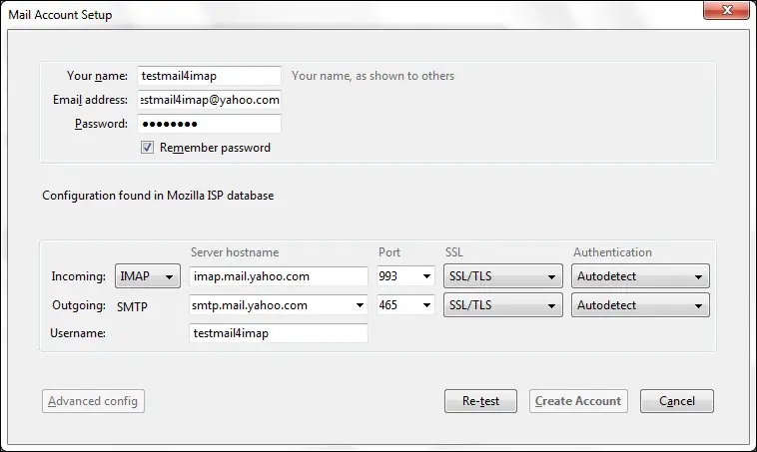Click the Re-test button
Screen dimensions: 757x452
[x=480, y=401]
